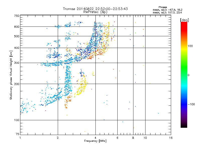Click the 'mean, sd,X: 107.3, 23.4' statistic
Viewport: 201px width, 150px height.
pos(167,13)
